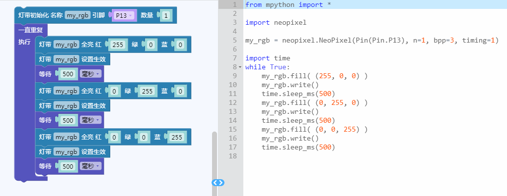Viewport: 507px width, 196px height.
Task: Click line number 18 in gutter
Action: coord(233,156)
